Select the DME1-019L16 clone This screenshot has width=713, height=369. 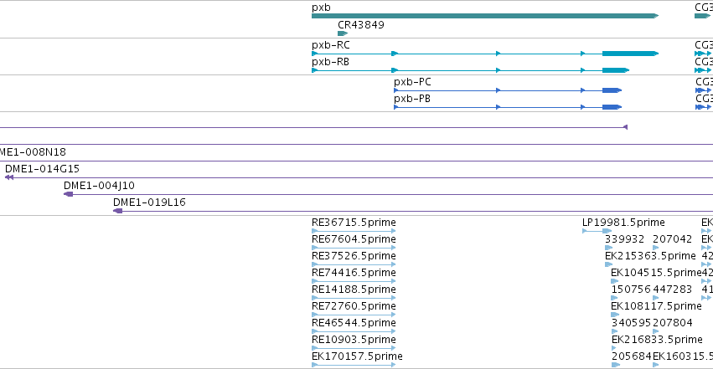click(x=413, y=211)
